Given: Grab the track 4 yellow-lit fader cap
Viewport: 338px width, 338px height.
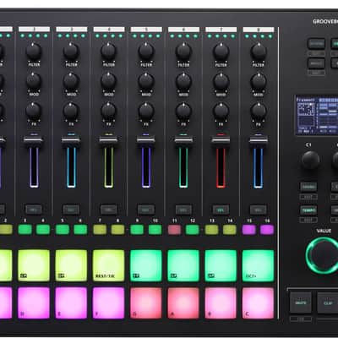Looking at the screenshot, I should 108,140.
